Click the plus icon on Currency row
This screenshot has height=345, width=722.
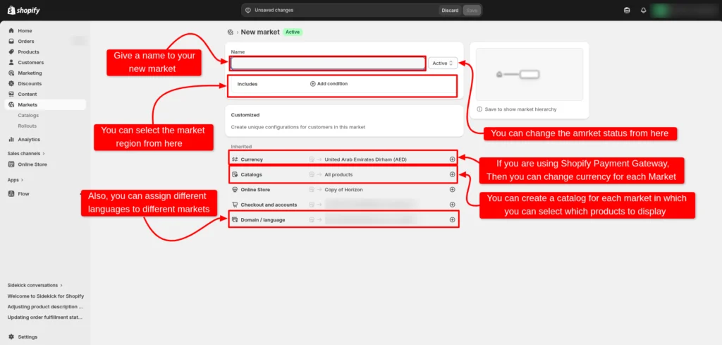452,159
